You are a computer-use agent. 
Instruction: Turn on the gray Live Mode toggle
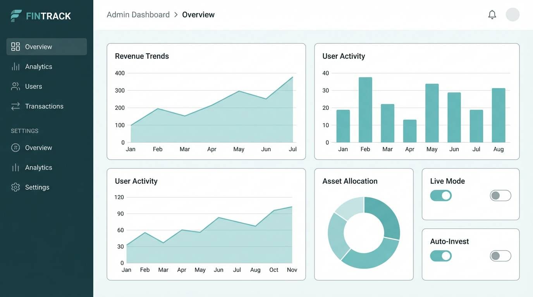[500, 195]
